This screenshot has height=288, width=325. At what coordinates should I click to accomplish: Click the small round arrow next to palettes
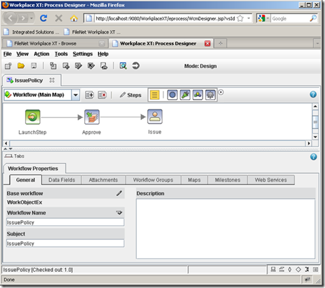pyautogui.click(x=221, y=92)
